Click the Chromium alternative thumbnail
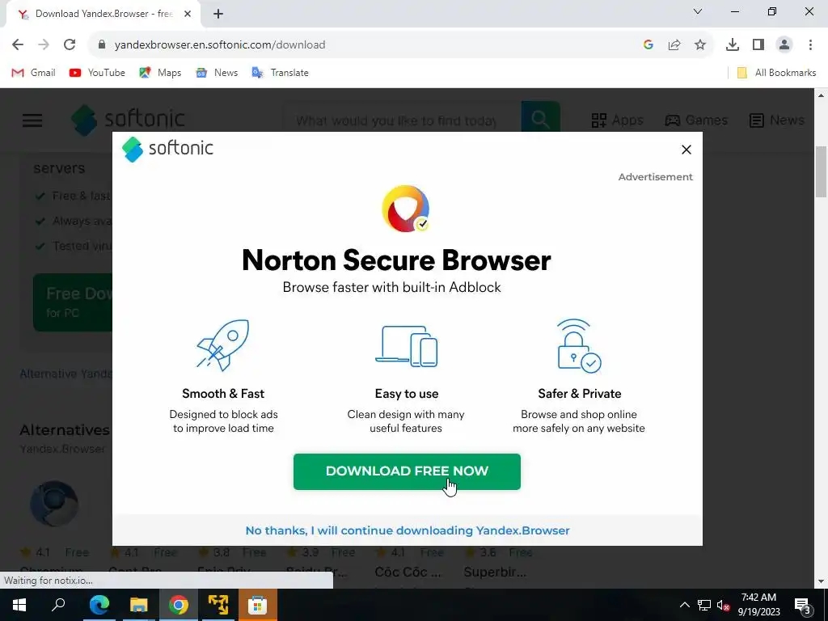The width and height of the screenshot is (828, 621). [x=54, y=504]
